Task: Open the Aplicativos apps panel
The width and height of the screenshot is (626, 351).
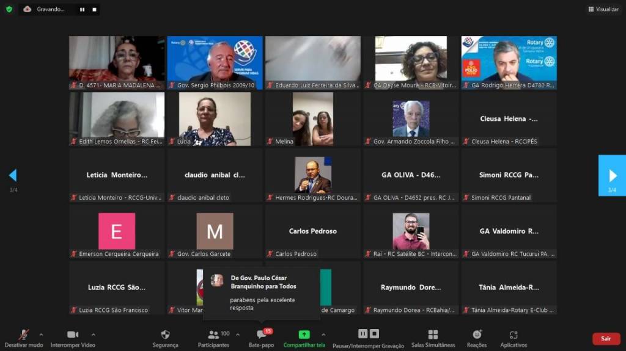Action: [x=514, y=338]
